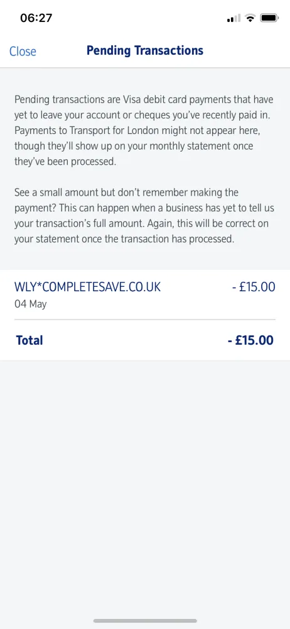Tap the 'statement once the transaction has processed' line
Image resolution: width=290 pixels, height=629 pixels.
(124, 239)
